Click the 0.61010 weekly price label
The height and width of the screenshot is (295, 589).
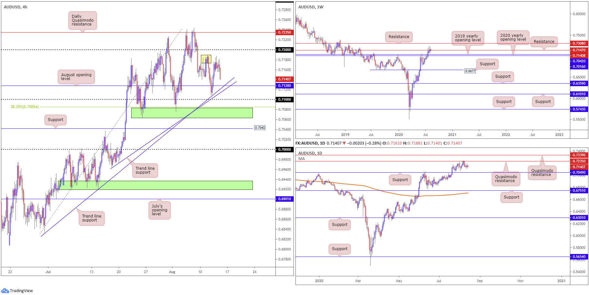click(579, 94)
